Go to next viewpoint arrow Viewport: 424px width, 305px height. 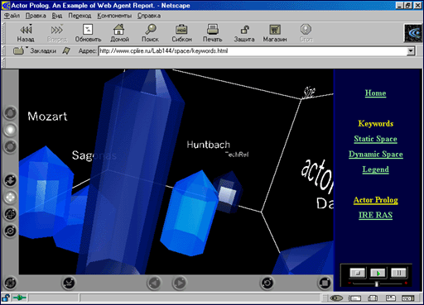click(x=180, y=283)
